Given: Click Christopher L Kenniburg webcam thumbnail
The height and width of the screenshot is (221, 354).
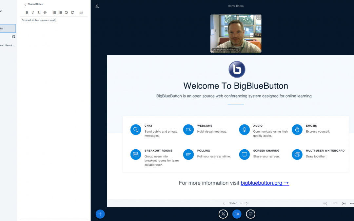Looking at the screenshot, I should pos(236,34).
